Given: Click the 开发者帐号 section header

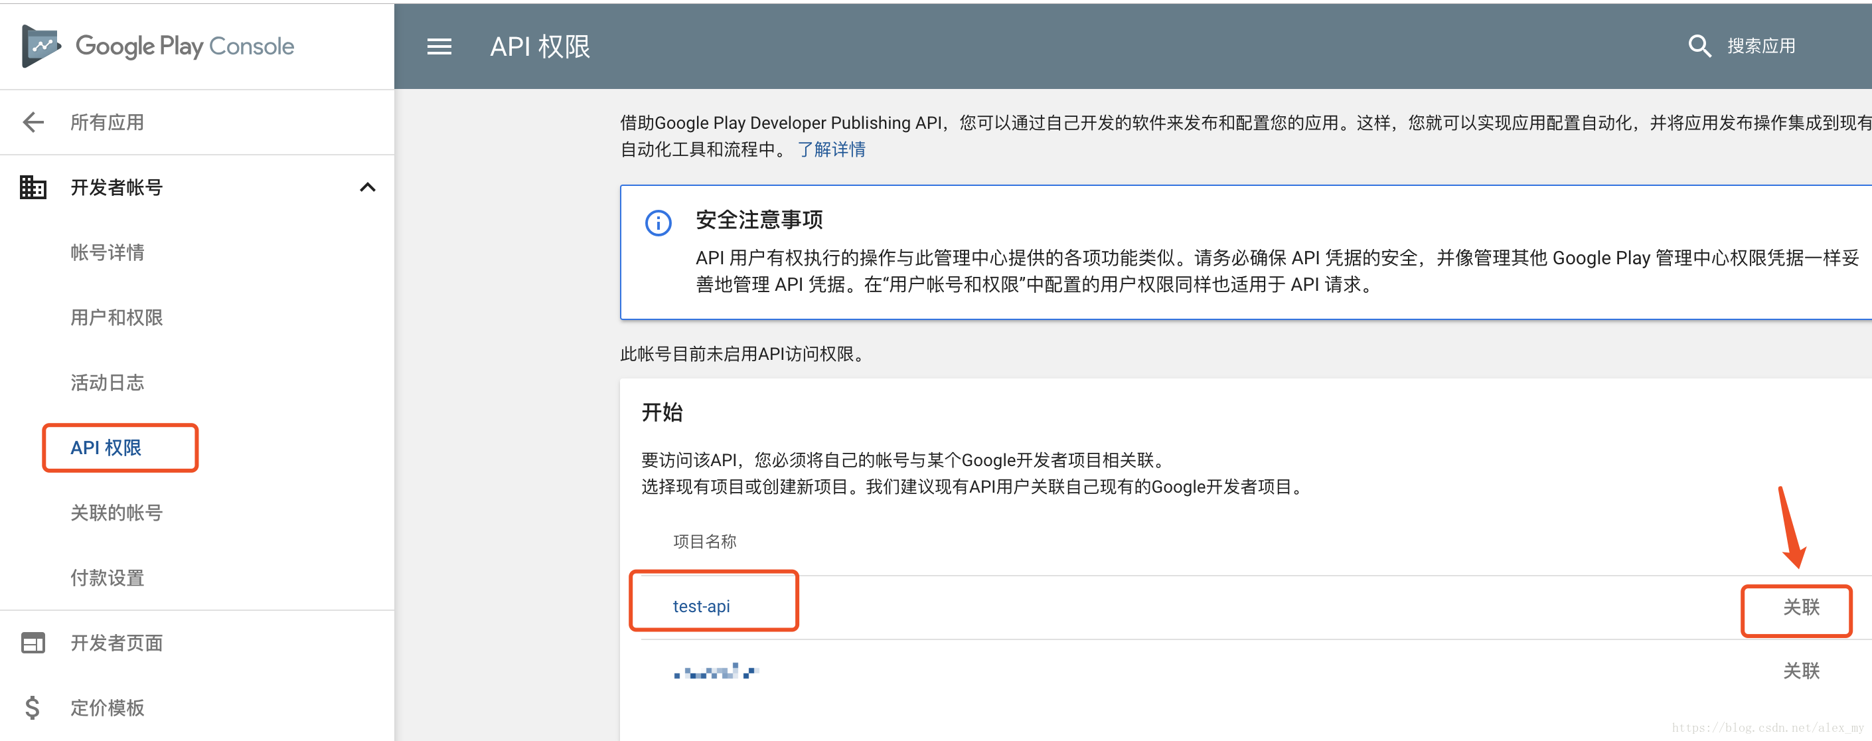Looking at the screenshot, I should (x=197, y=188).
